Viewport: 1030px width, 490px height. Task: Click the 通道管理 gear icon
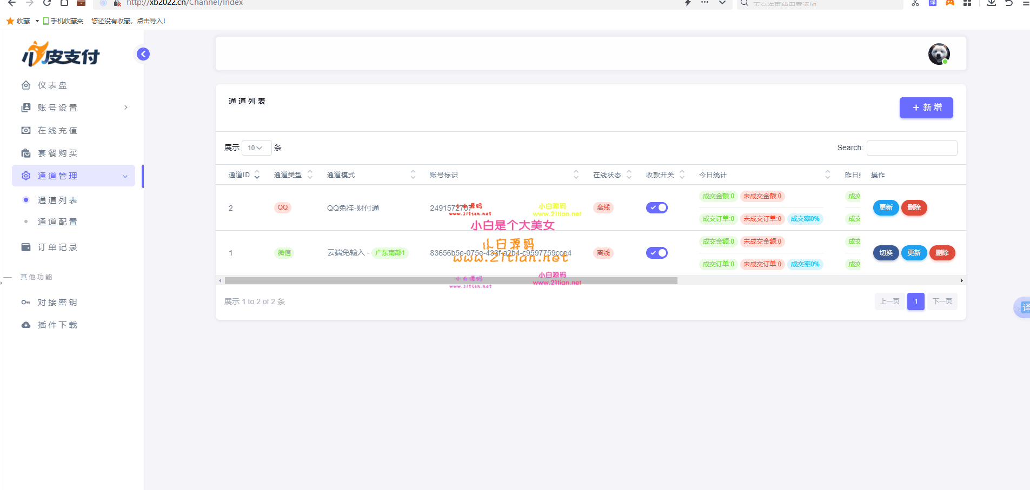point(25,176)
